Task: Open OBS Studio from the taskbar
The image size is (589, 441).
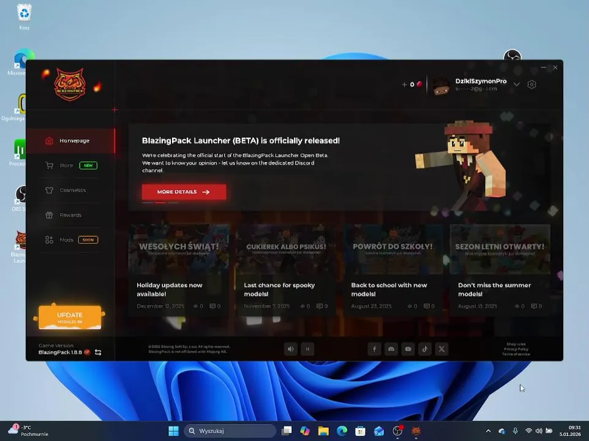Action: click(x=397, y=431)
